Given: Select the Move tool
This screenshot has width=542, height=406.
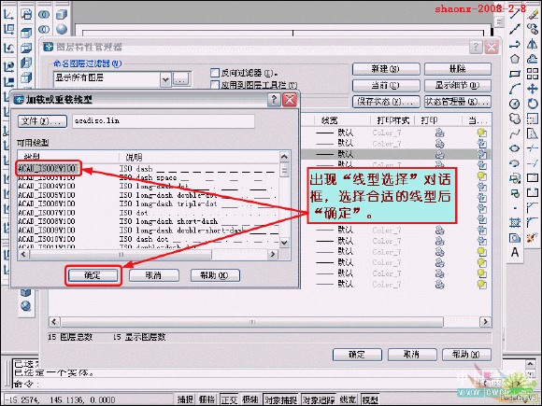Looking at the screenshot, I should click(x=533, y=89).
